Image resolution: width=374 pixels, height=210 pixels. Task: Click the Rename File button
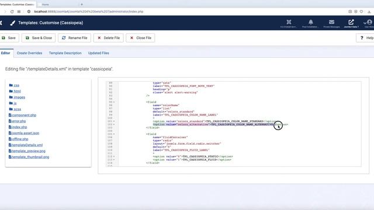[74, 38]
